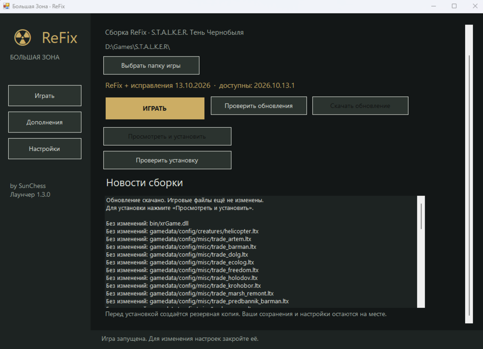The width and height of the screenshot is (483, 349).
Task: Select the bin/xrGame.dll log line
Action: click(147, 223)
